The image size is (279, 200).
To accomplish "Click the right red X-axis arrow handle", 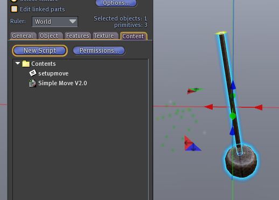I will (259, 107).
